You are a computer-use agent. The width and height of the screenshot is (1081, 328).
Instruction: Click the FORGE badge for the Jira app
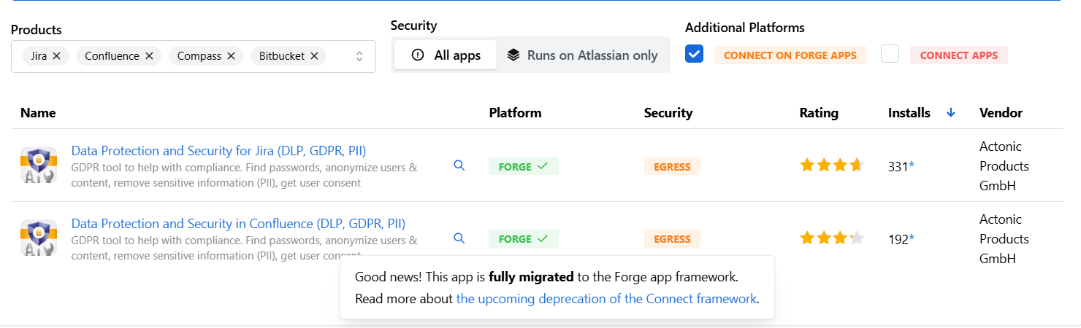tap(523, 166)
